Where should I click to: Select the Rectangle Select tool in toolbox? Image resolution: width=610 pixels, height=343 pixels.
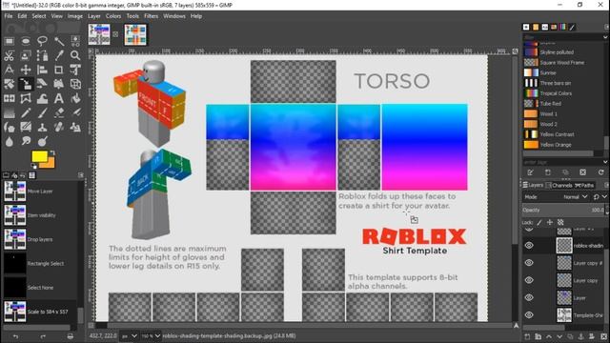tap(9, 40)
